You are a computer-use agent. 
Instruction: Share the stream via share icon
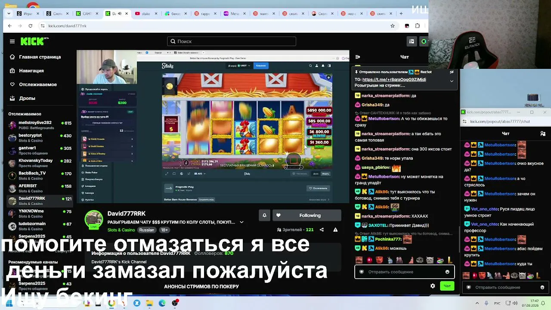(x=322, y=230)
